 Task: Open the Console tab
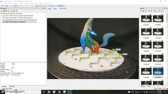[143, 86]
